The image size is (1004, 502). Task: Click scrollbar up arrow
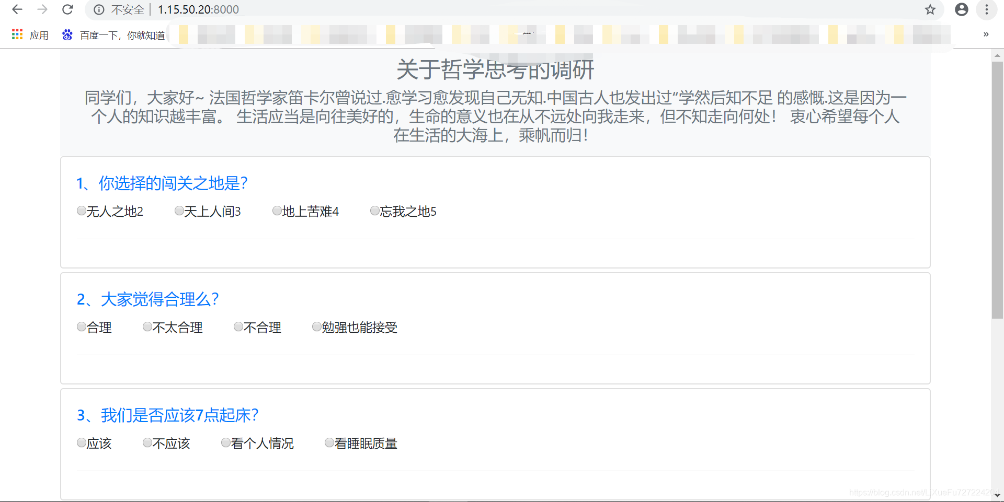click(997, 55)
